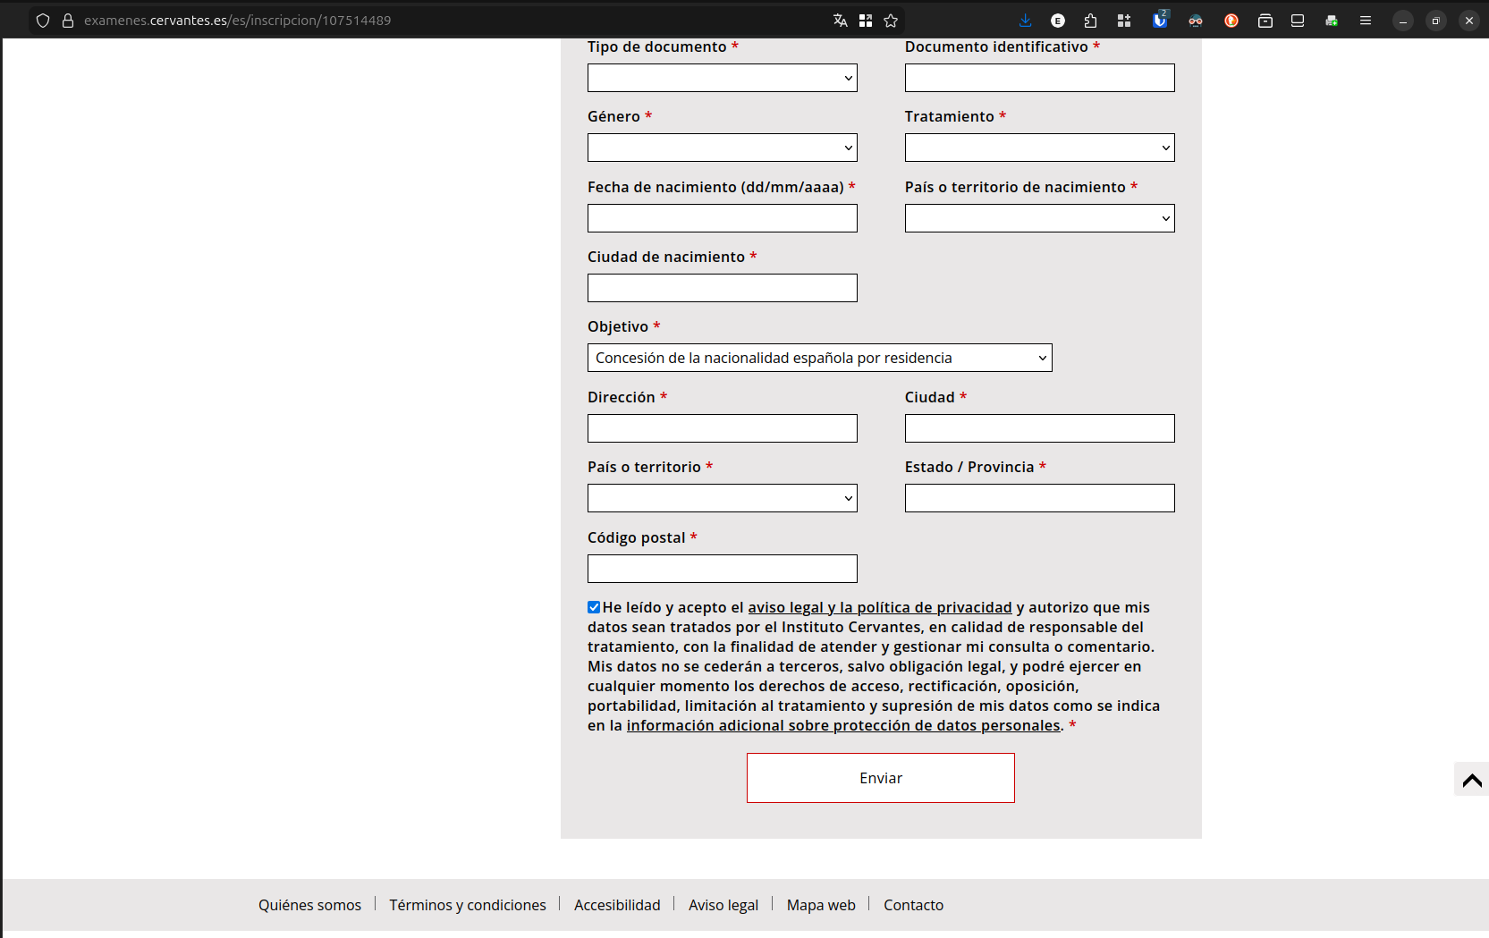Click the Fecha de nacimiento input field

coord(722,218)
